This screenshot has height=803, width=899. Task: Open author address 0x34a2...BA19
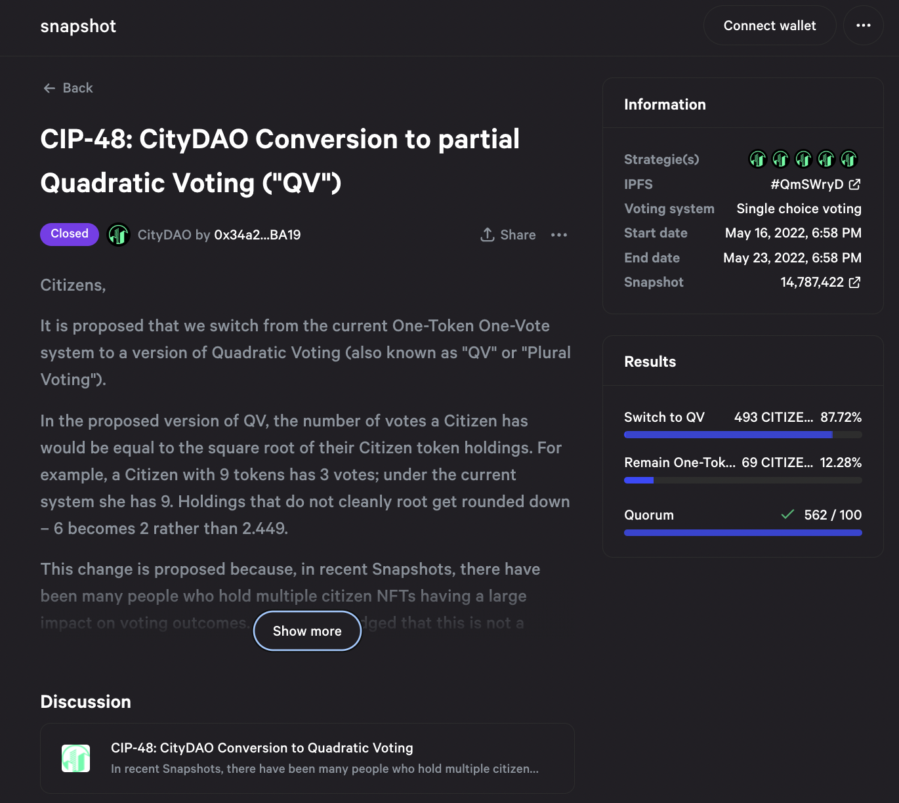(x=257, y=235)
